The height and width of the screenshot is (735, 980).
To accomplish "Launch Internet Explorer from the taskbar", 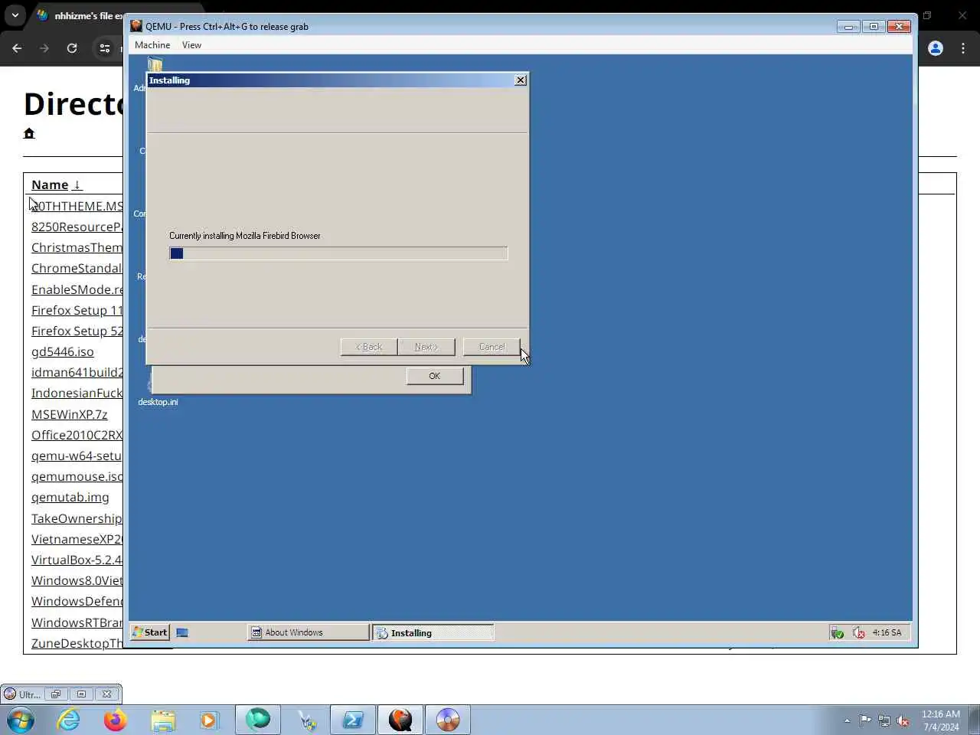I will click(x=69, y=720).
